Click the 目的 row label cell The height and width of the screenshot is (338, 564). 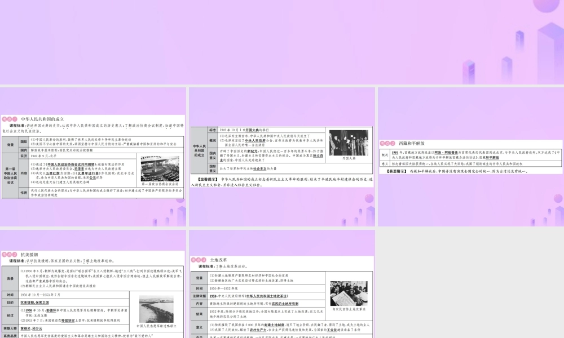pos(10,303)
